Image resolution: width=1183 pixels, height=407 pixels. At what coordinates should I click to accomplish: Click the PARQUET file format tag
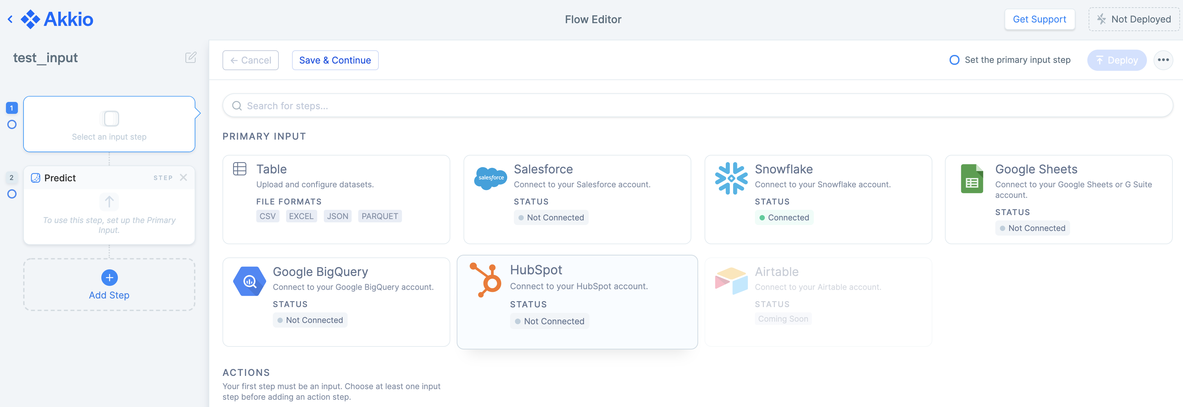380,216
